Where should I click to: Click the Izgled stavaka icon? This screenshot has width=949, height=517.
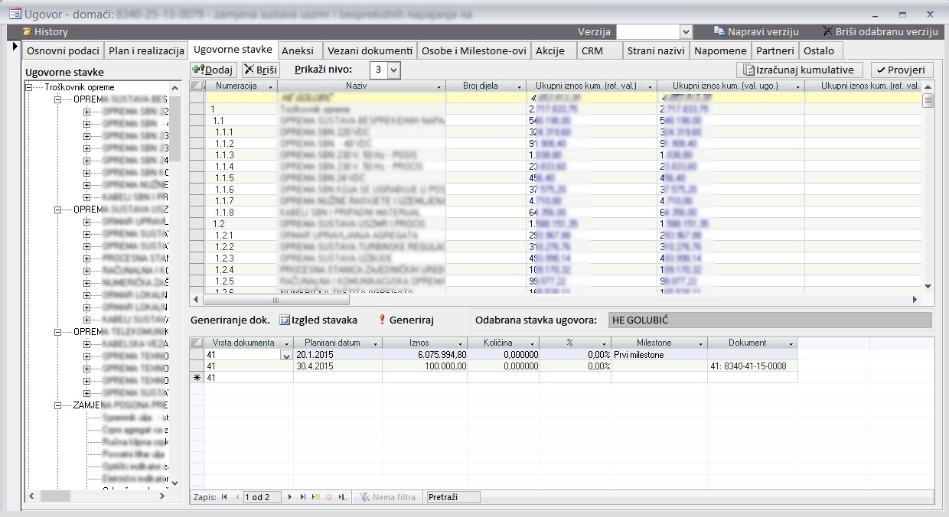285,320
